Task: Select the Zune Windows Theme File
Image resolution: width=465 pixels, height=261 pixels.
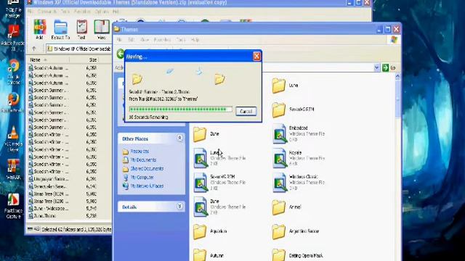Action: click(219, 207)
